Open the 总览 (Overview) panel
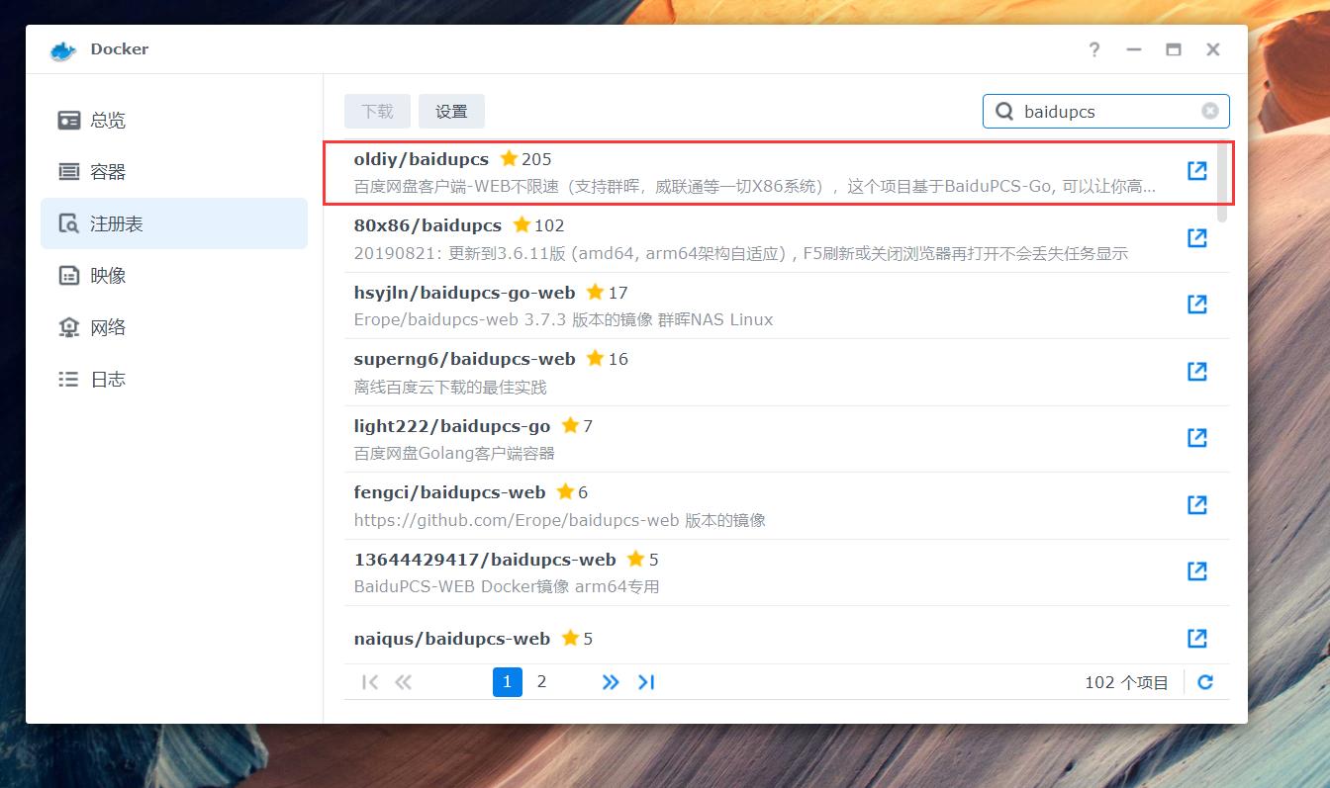This screenshot has width=1330, height=788. coord(107,120)
